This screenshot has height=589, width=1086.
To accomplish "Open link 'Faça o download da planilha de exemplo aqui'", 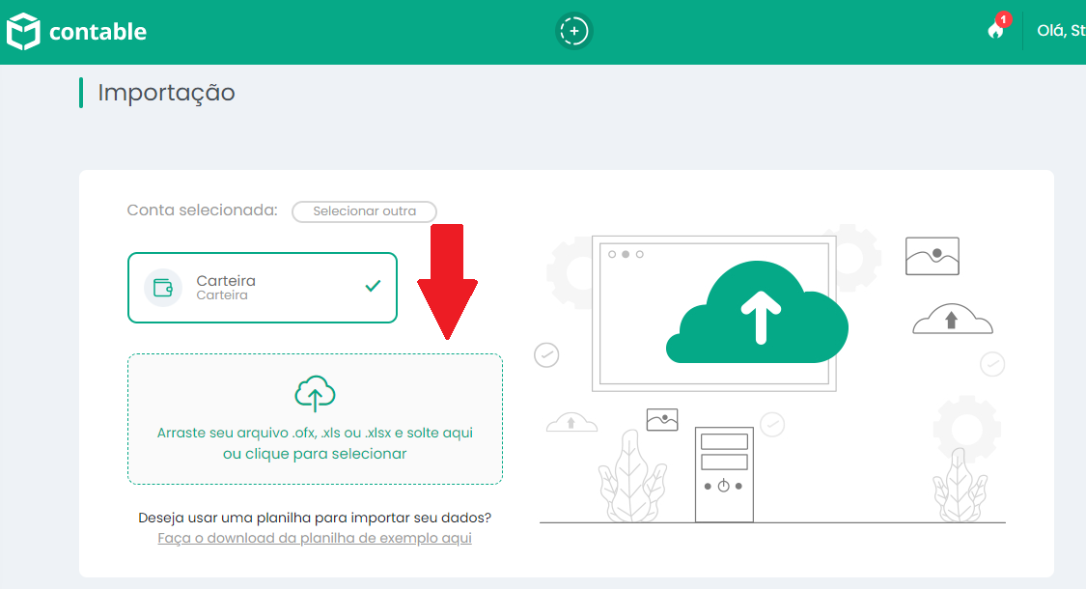I will pyautogui.click(x=315, y=539).
